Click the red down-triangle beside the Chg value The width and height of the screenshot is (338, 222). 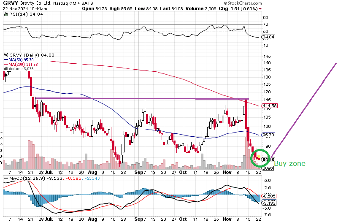(x=260, y=9)
